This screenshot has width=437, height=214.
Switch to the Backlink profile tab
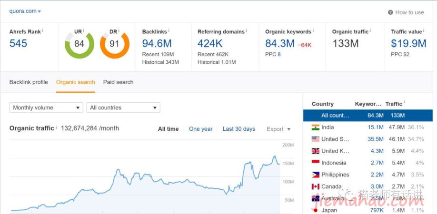pos(29,82)
